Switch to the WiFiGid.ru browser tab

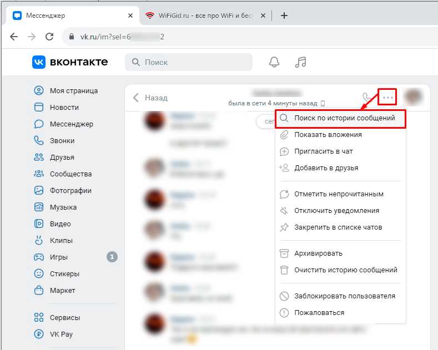[205, 16]
